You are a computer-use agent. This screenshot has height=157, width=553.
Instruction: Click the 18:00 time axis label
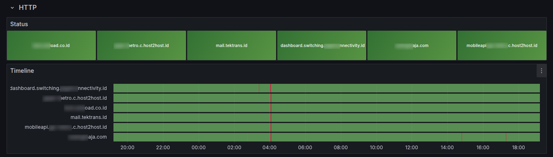[x=519, y=148]
